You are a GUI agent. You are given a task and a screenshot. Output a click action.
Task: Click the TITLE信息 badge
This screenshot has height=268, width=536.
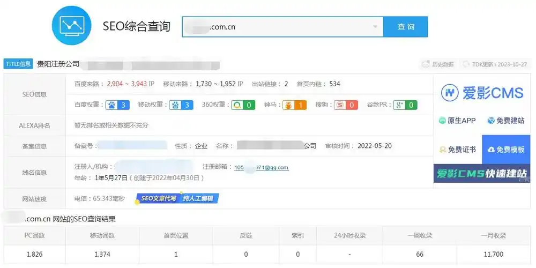18,64
